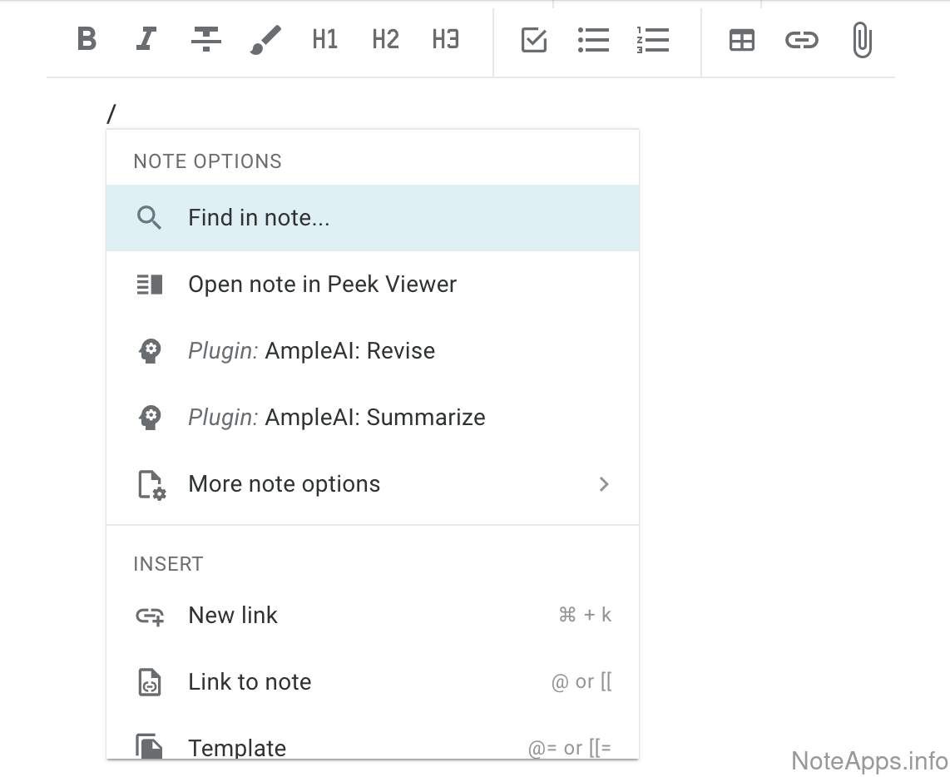
Task: Apply strikethrough formatting
Action: [x=206, y=39]
